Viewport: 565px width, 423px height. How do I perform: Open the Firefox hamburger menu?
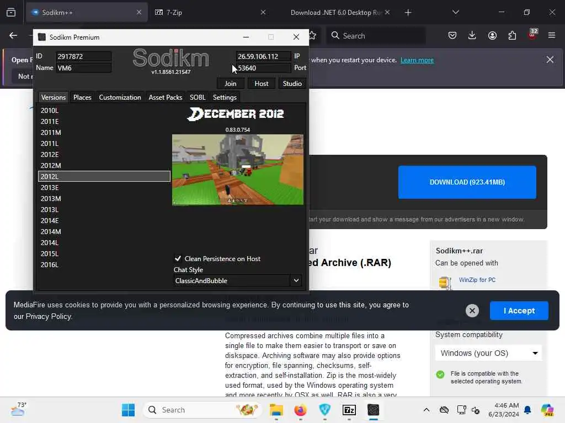pos(552,35)
